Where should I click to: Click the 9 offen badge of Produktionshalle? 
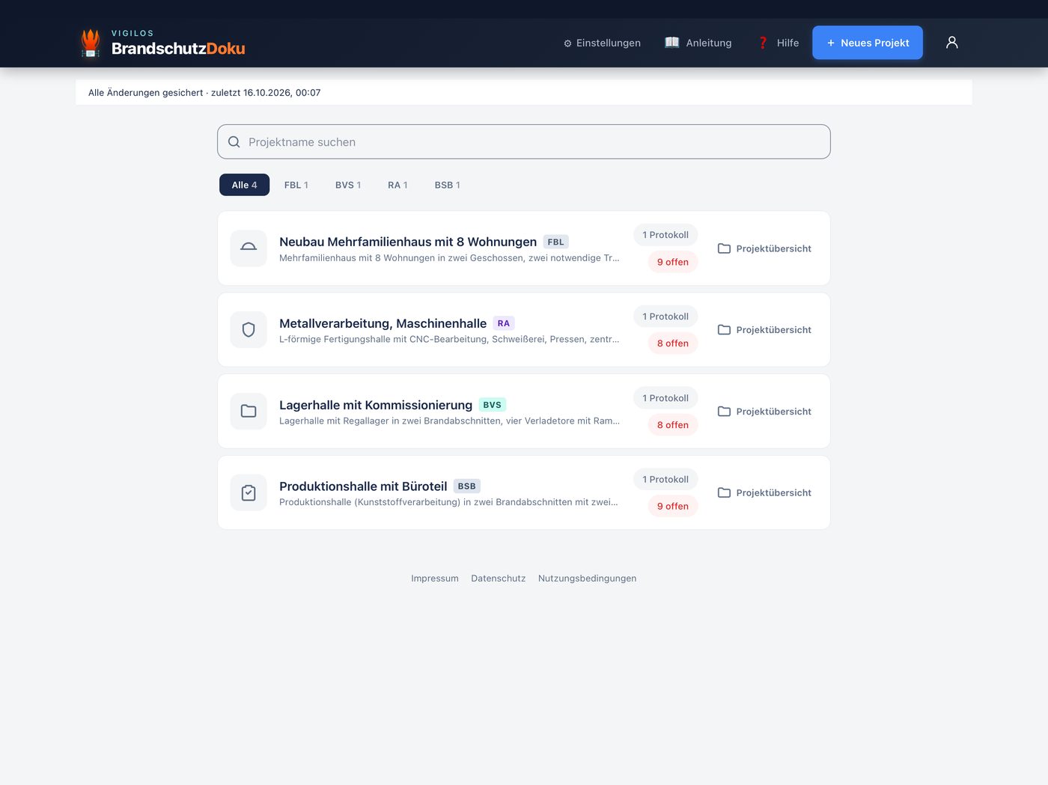(673, 507)
